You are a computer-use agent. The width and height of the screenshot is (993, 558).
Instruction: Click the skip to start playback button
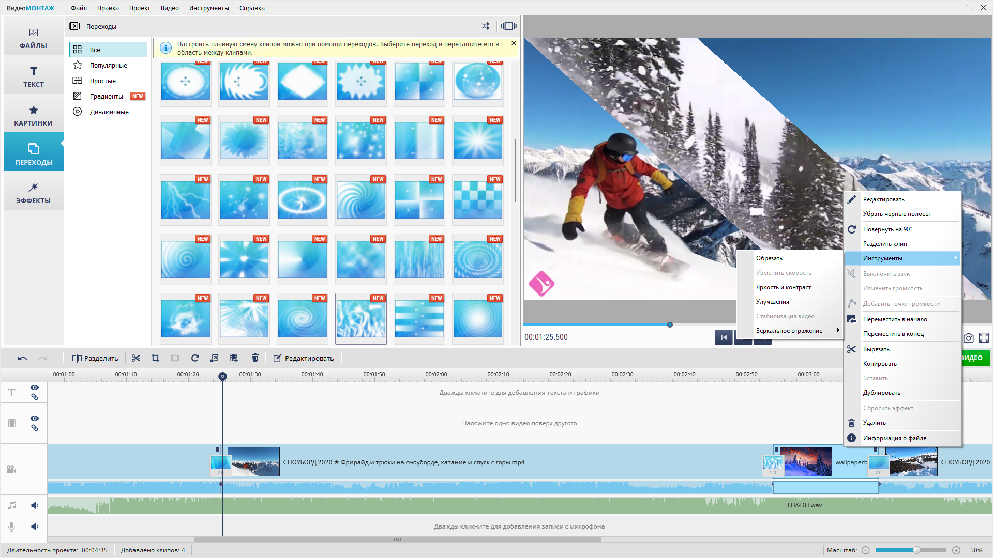(724, 337)
